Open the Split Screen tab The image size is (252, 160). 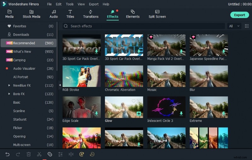pos(157,14)
